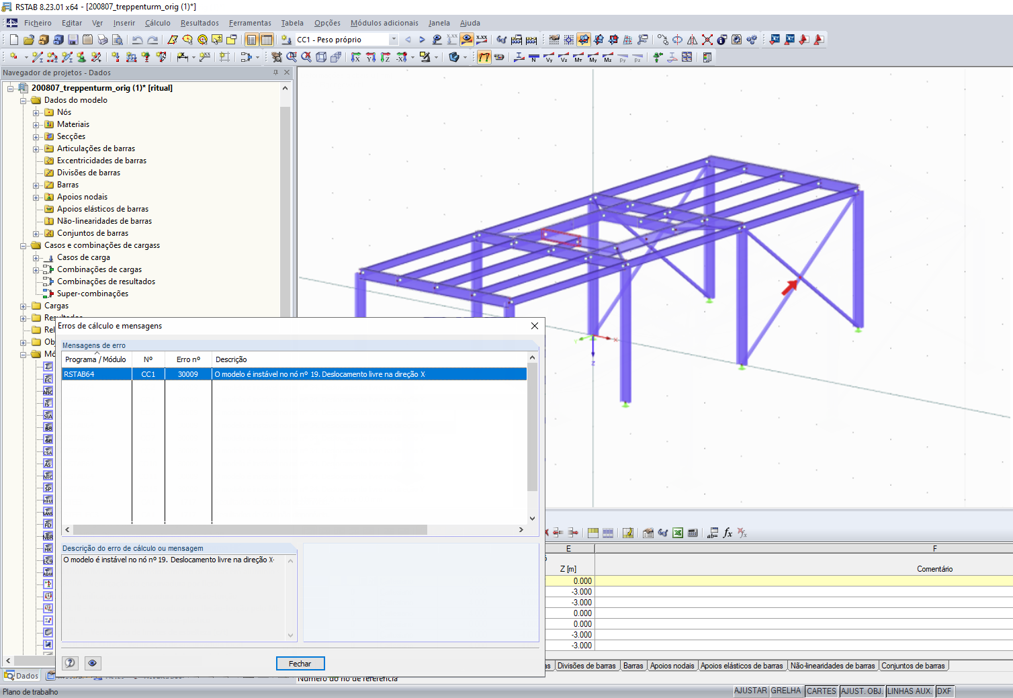
Task: Click the help question mark dialog button
Action: tap(70, 663)
